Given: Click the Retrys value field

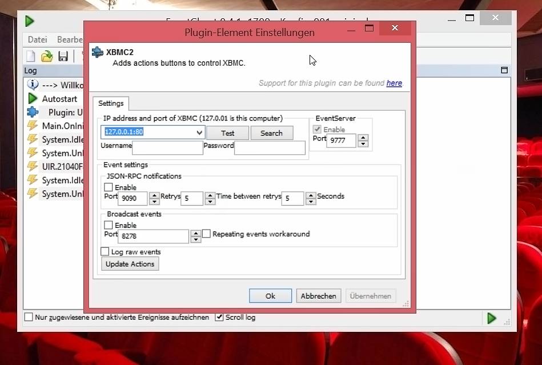Looking at the screenshot, I should tap(192, 198).
